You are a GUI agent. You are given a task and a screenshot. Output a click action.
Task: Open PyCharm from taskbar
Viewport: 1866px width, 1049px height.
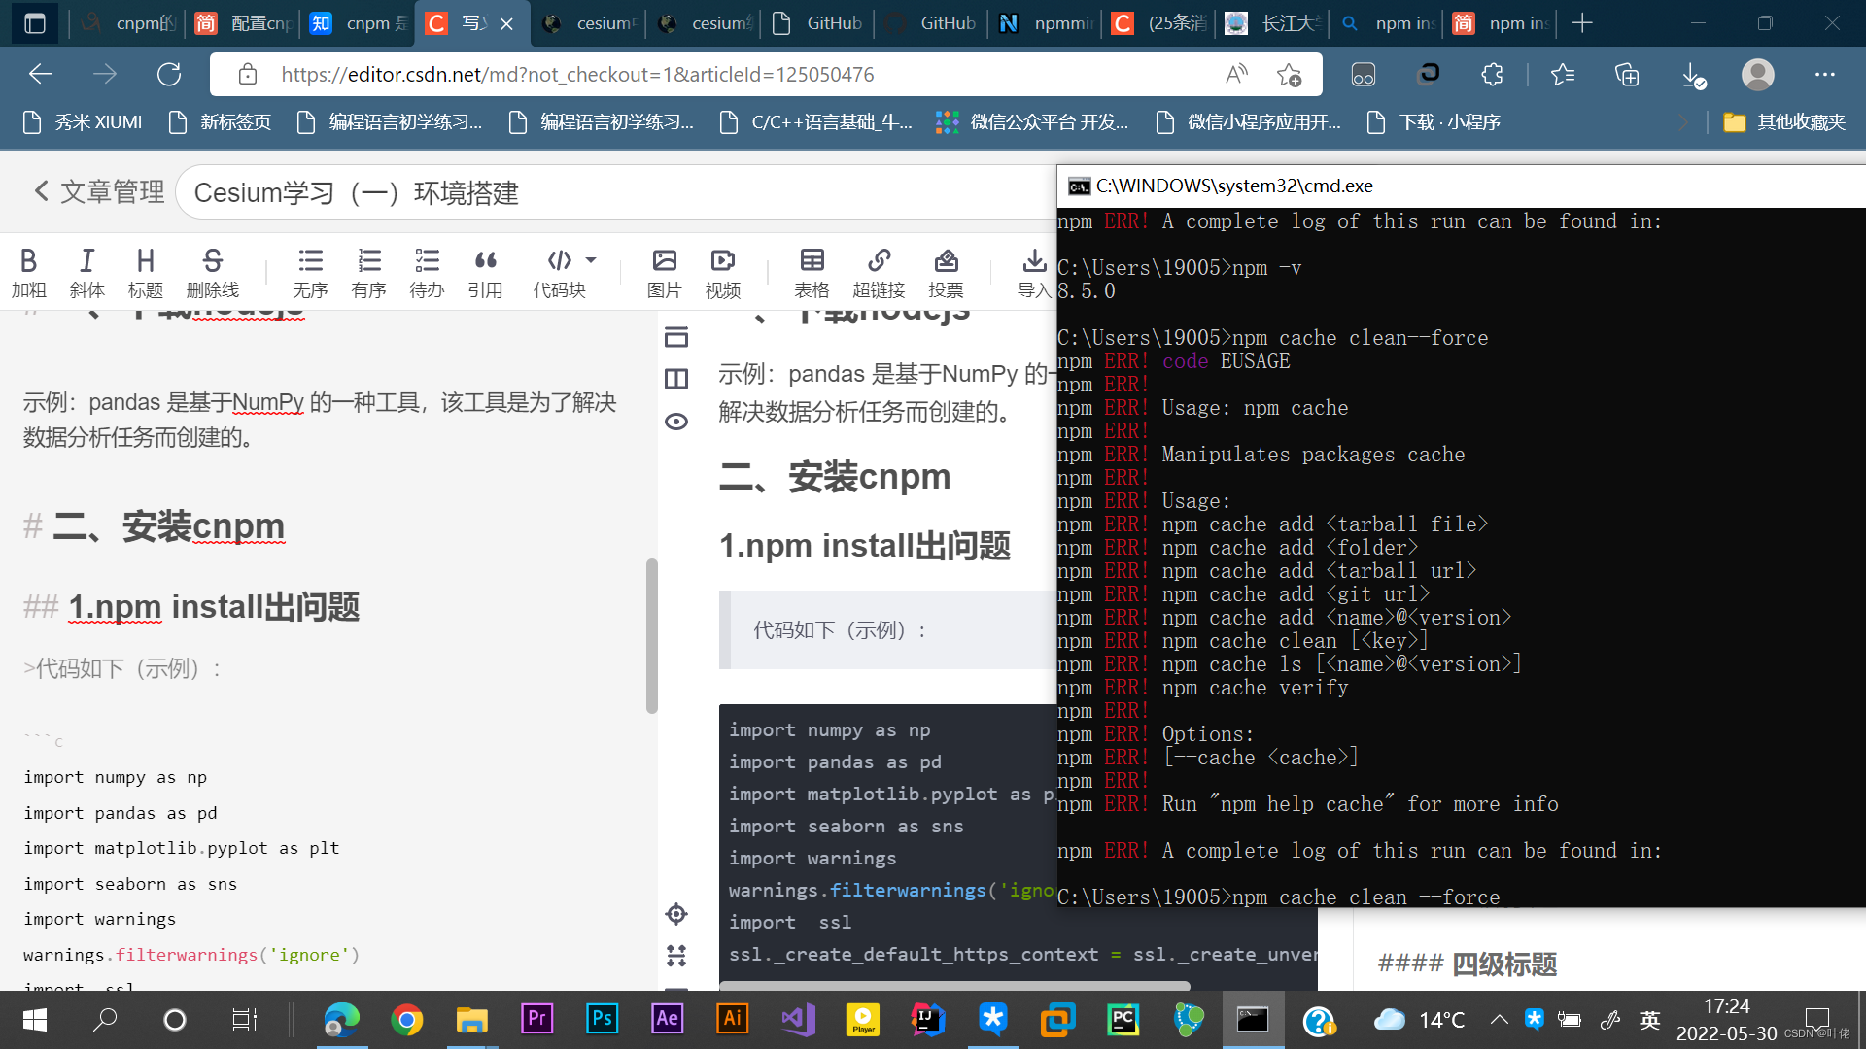point(1123,1019)
